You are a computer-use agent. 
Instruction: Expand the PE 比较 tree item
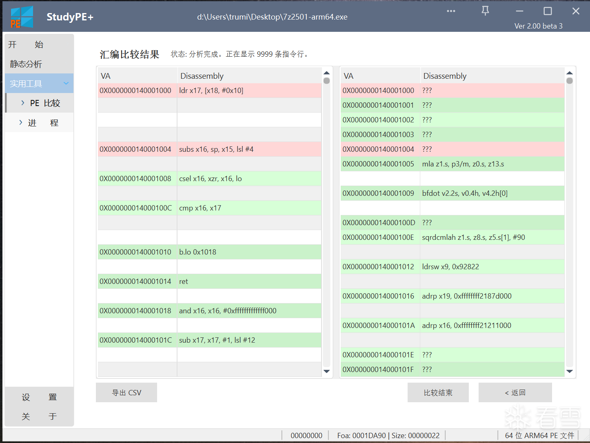[x=23, y=103]
